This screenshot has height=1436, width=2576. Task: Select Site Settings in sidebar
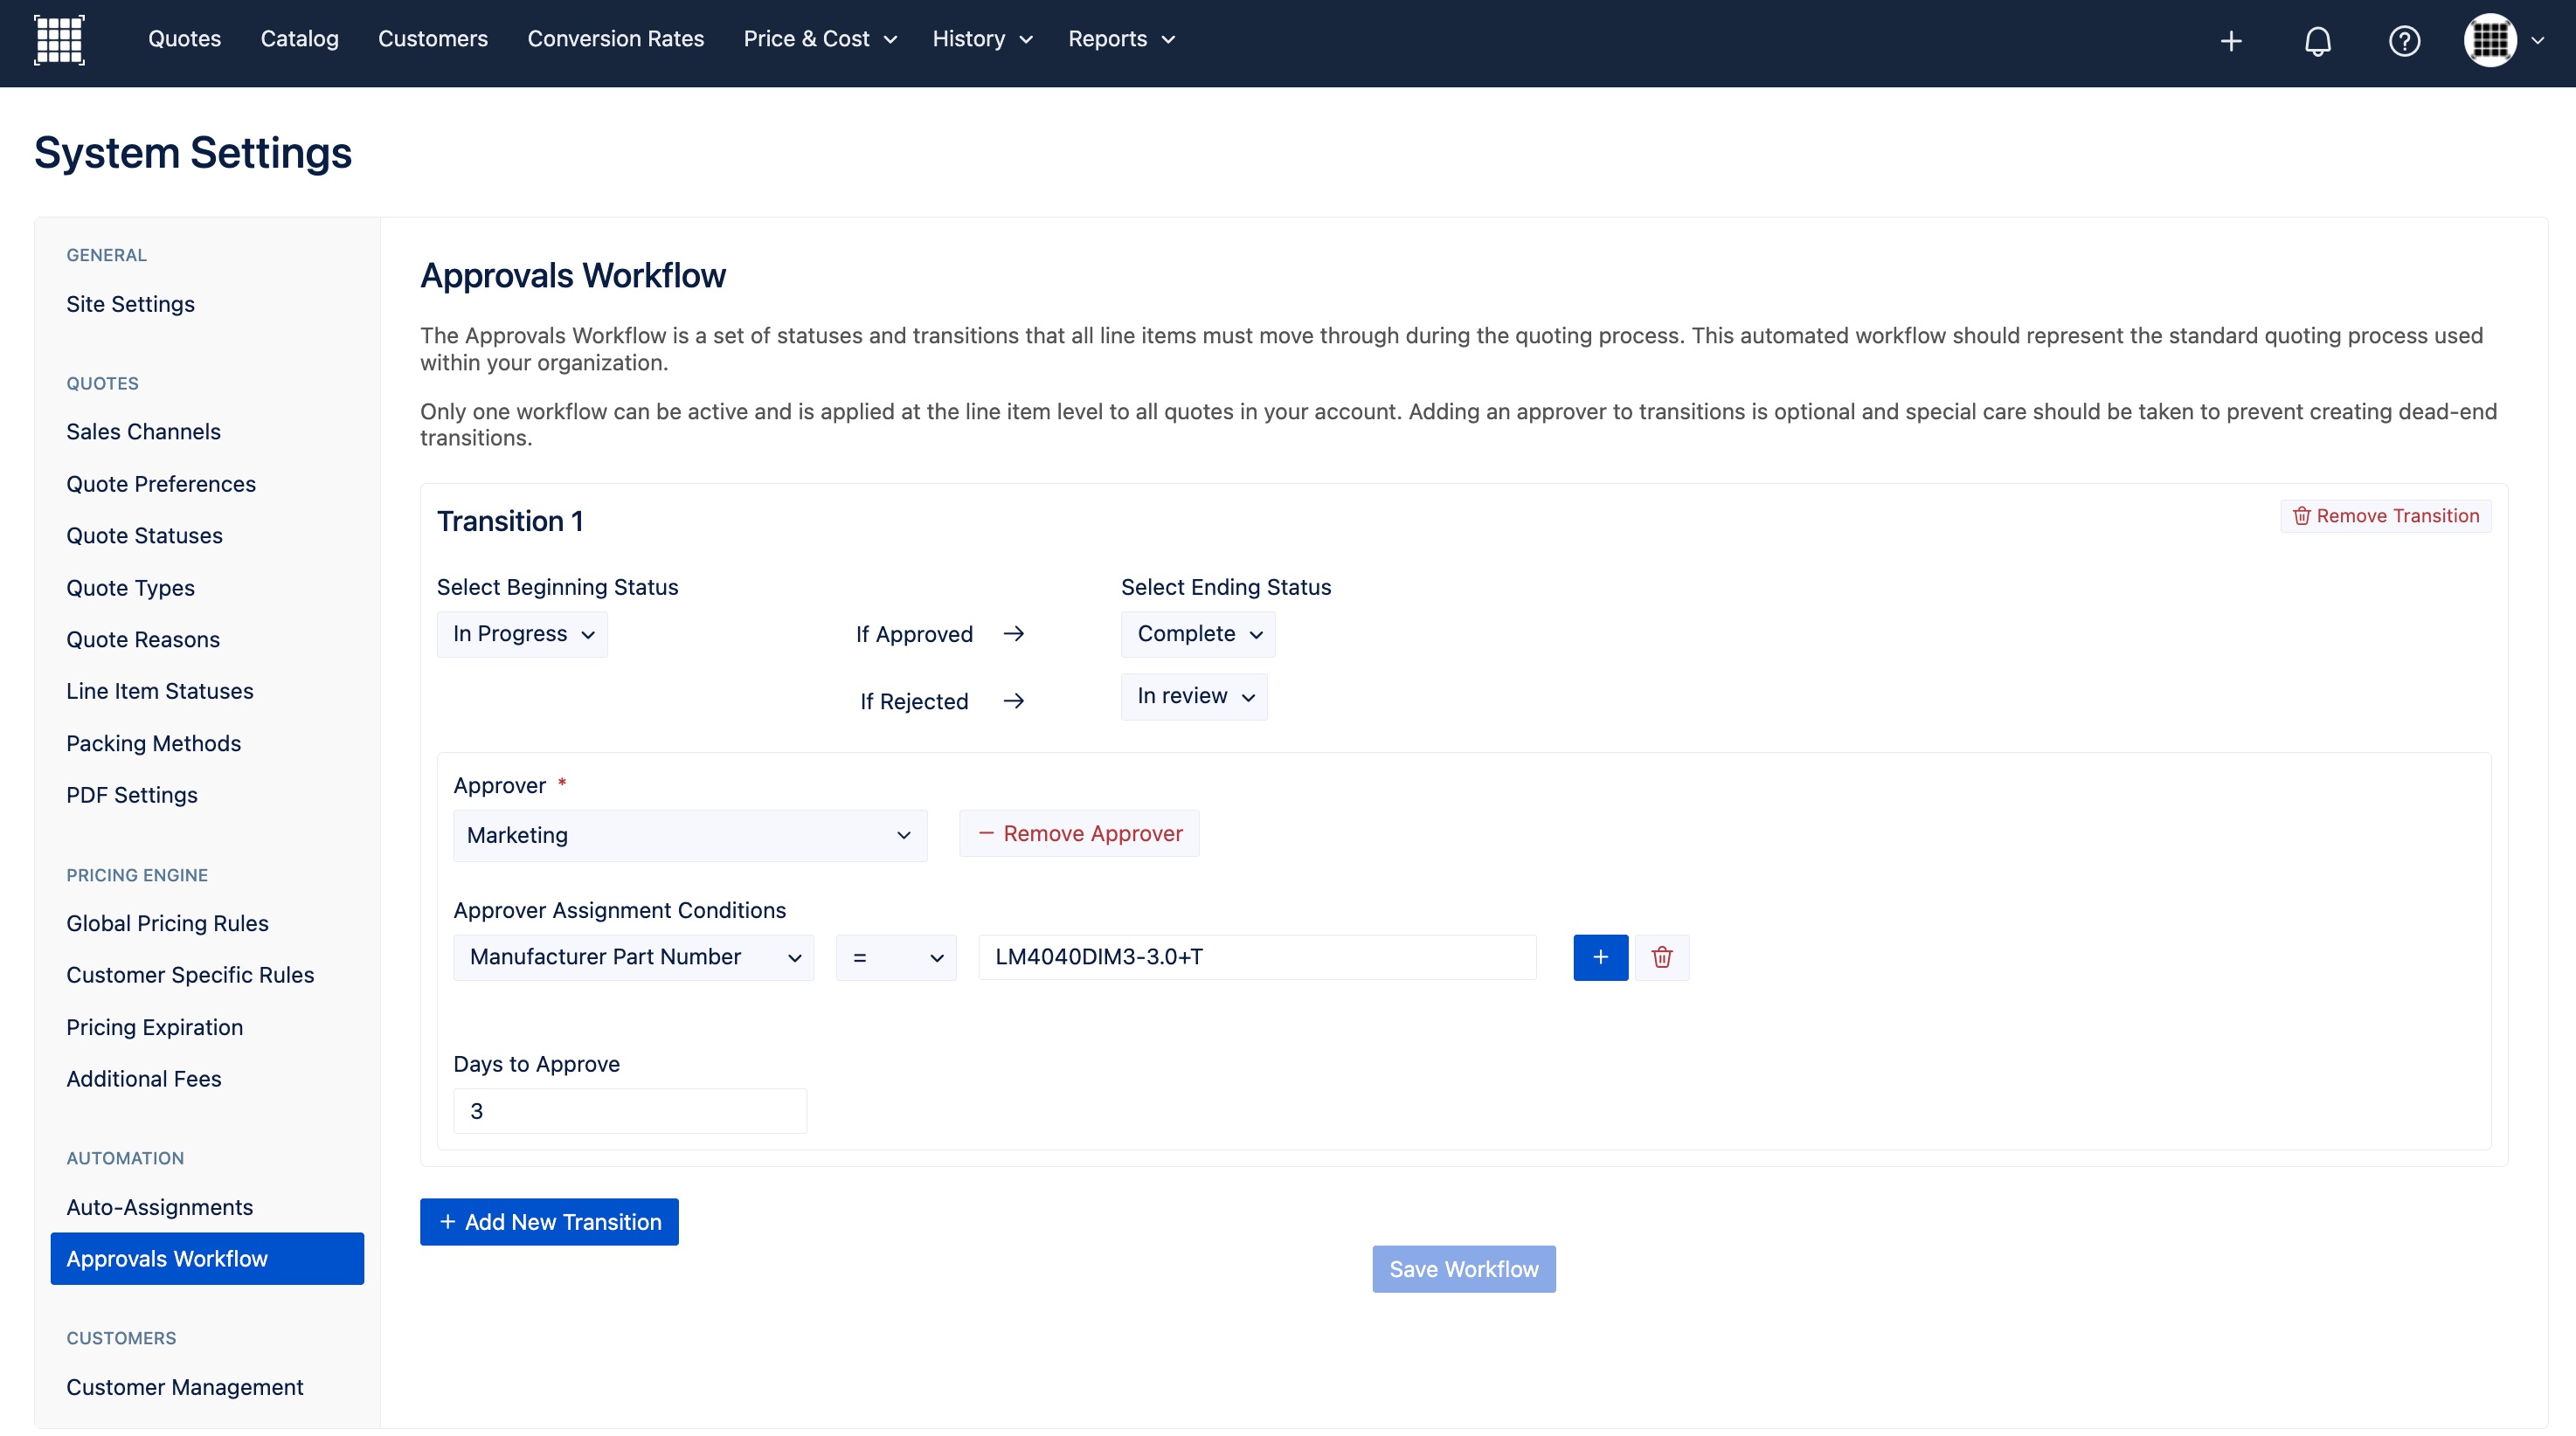tap(131, 304)
